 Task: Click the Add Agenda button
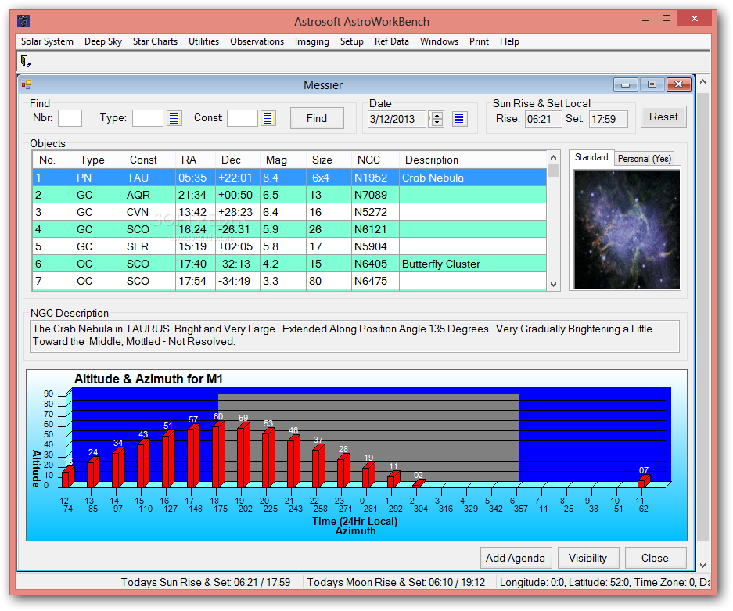point(516,558)
